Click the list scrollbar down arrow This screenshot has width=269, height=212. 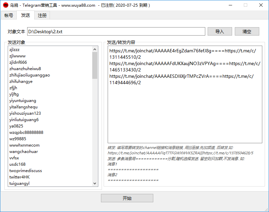[x=95, y=183]
